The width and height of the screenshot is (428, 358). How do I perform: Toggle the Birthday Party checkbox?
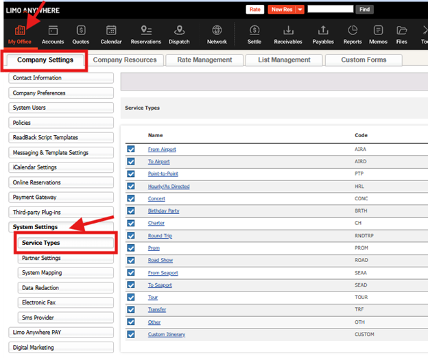click(x=131, y=211)
